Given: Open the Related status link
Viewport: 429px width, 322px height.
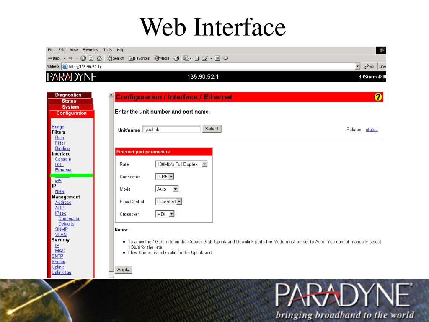Looking at the screenshot, I should [372, 130].
